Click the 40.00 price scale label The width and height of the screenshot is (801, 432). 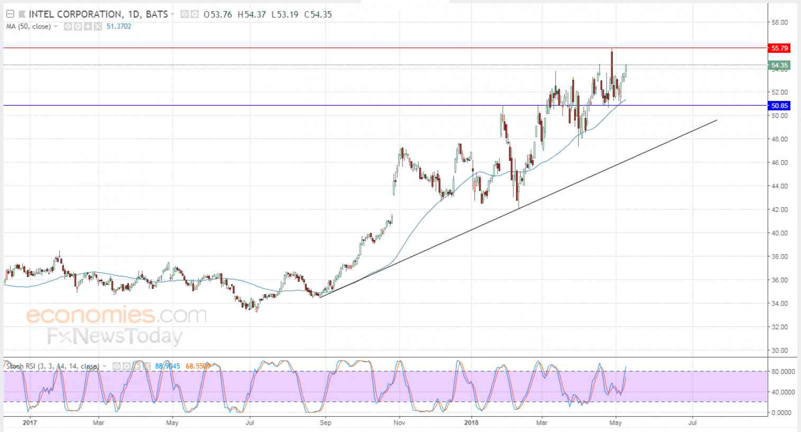pos(780,233)
